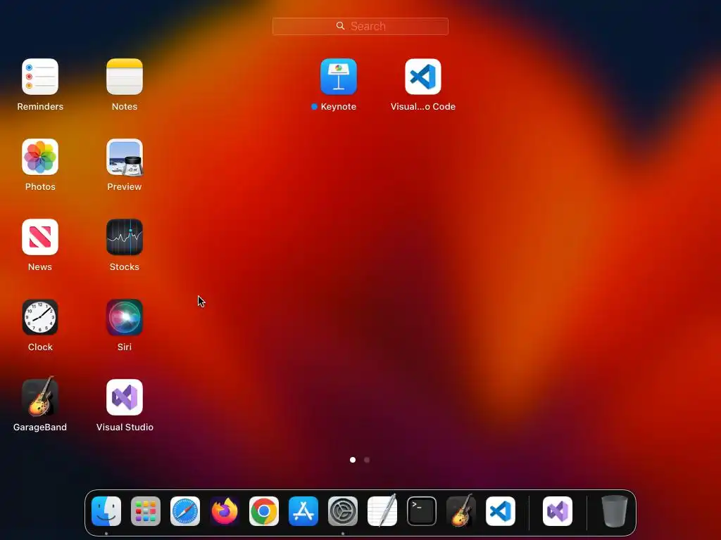Open Firefox from the Dock
Image resolution: width=721 pixels, height=540 pixels.
225,511
